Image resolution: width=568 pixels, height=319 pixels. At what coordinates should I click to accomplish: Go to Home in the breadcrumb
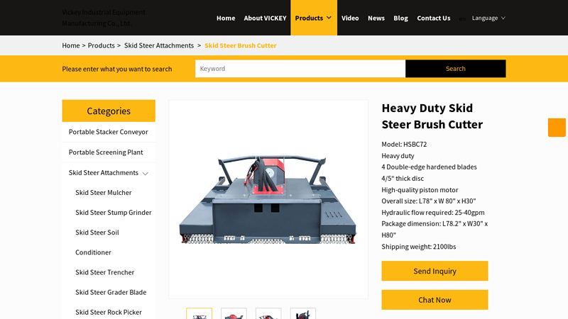70,45
